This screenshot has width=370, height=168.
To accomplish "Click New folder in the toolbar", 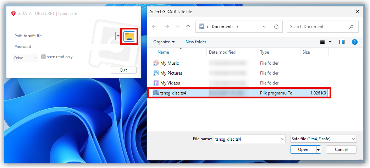I will (x=196, y=42).
